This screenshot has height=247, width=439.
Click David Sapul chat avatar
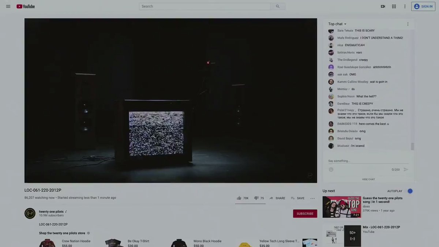coord(331,139)
